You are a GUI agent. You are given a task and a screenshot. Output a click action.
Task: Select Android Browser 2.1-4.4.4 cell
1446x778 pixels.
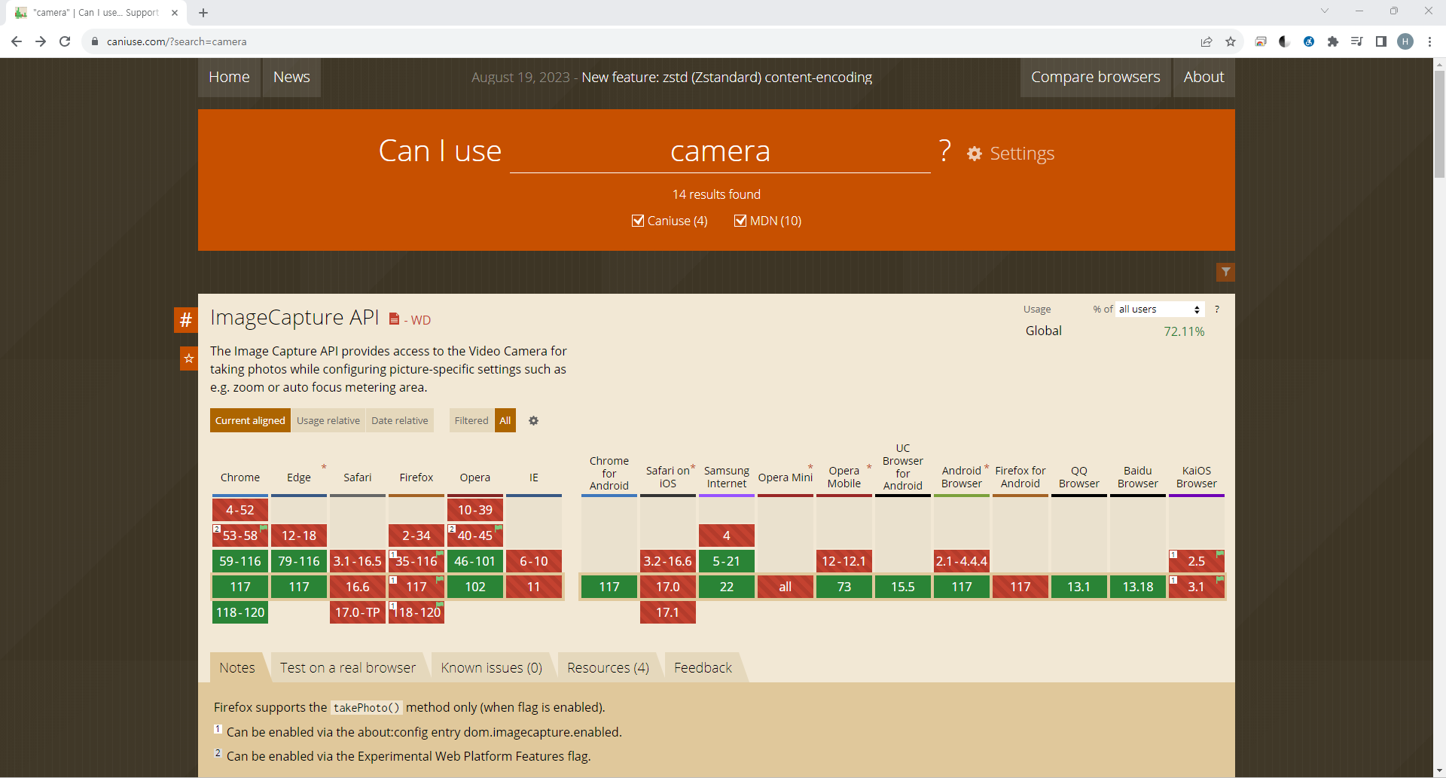[962, 561]
